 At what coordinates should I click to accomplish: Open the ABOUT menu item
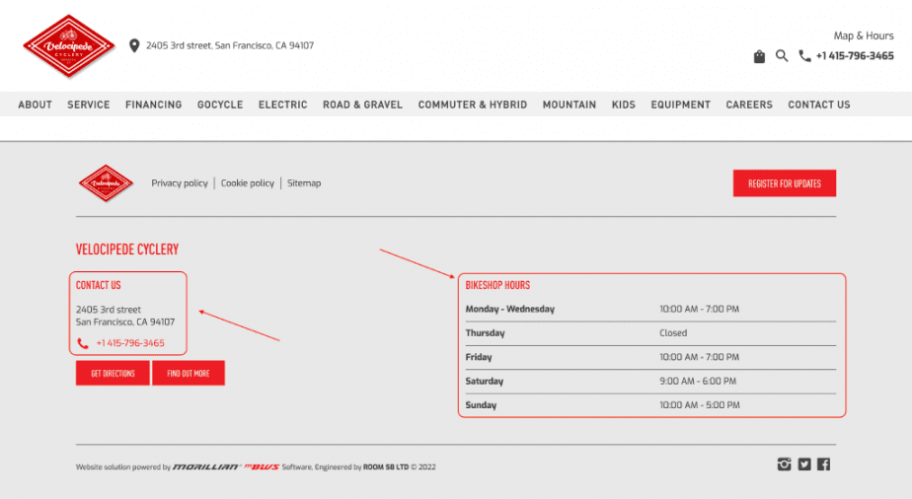point(35,105)
